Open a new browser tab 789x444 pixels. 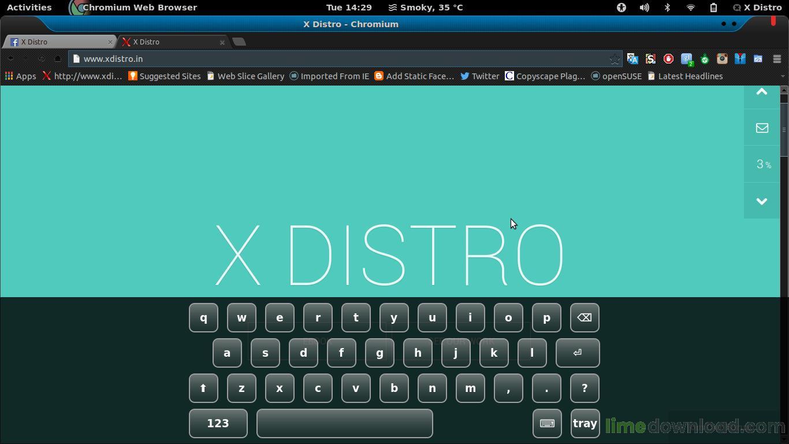pyautogui.click(x=239, y=42)
